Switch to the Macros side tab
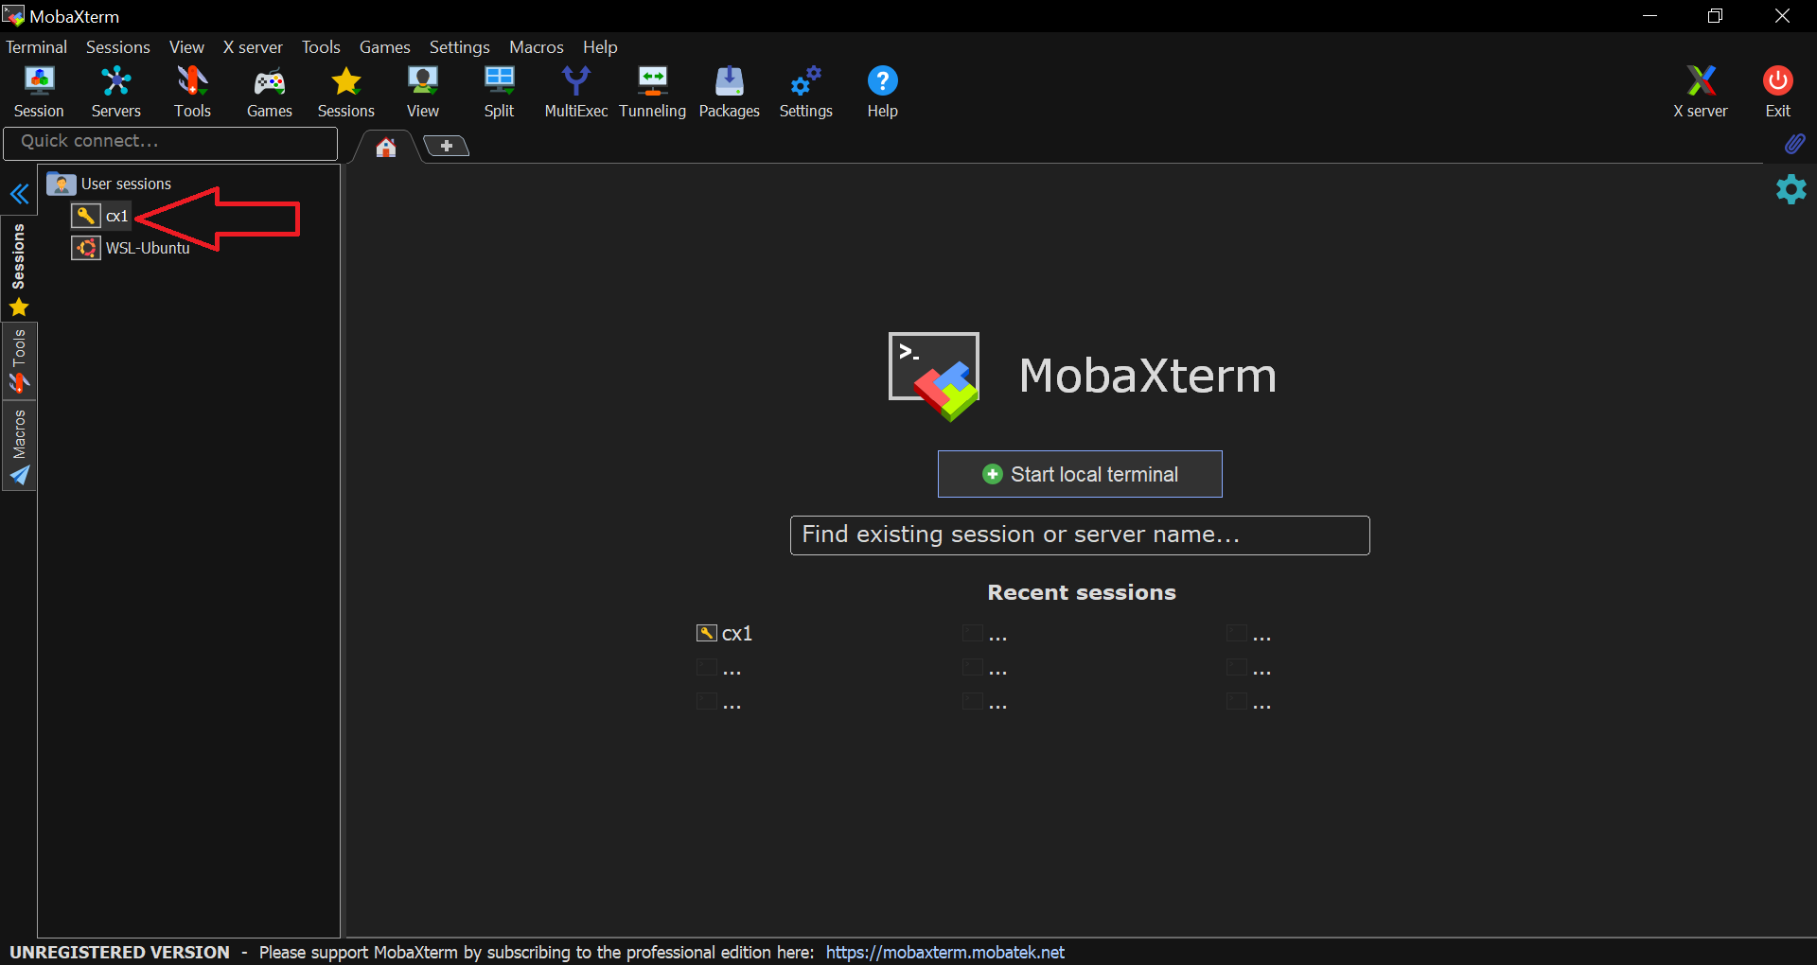The width and height of the screenshot is (1817, 965). [x=19, y=447]
